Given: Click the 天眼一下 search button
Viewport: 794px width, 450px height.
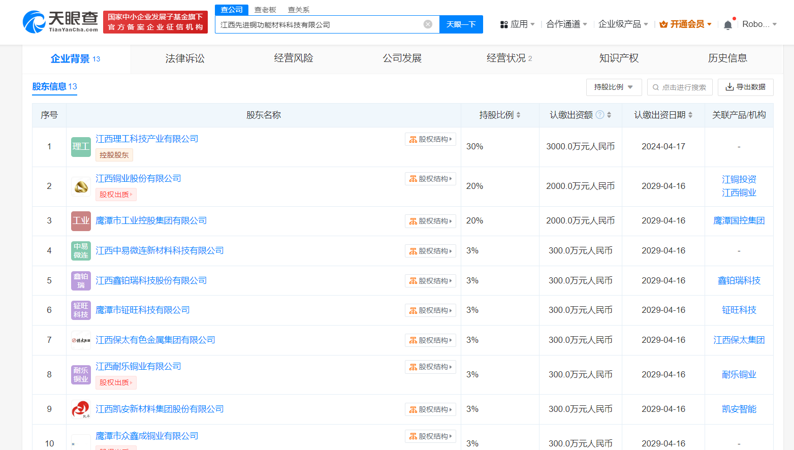Looking at the screenshot, I should (461, 24).
